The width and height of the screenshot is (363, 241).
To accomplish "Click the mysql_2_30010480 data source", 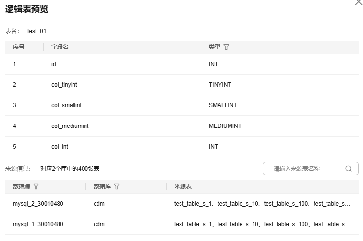I will 38,204.
